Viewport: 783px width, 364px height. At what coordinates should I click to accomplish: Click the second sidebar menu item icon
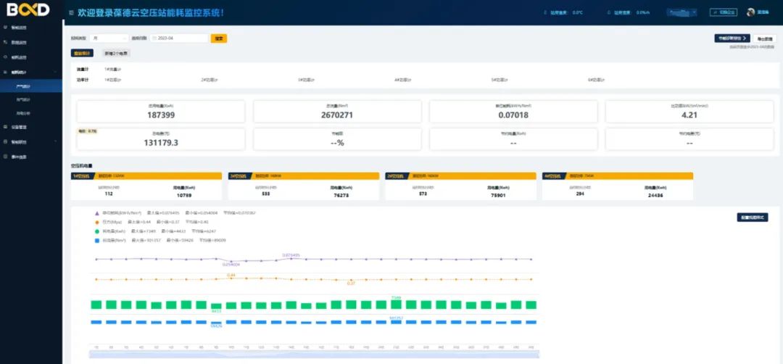tap(6, 42)
